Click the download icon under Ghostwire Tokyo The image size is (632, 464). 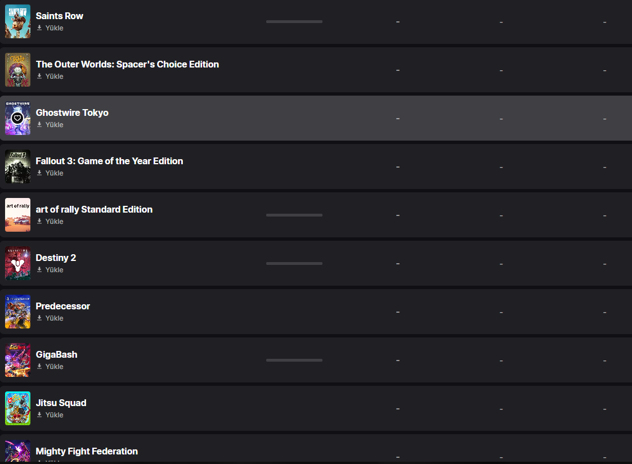[39, 125]
